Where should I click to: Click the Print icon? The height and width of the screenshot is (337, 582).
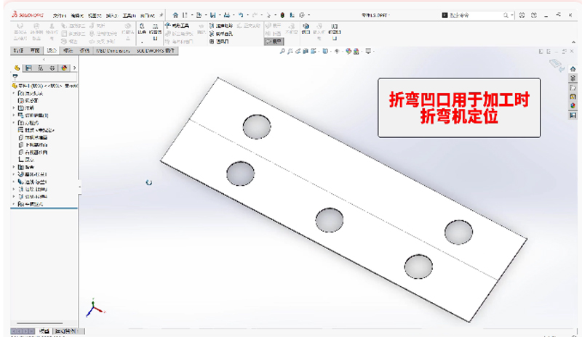coord(227,15)
